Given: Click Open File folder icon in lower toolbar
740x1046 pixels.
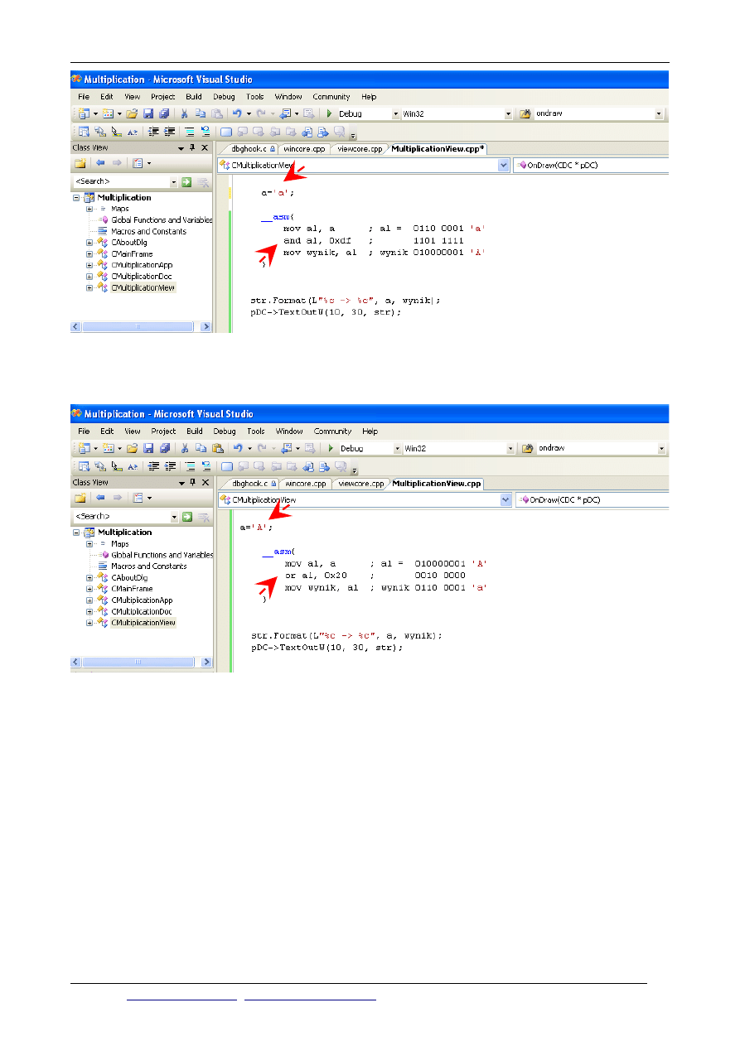Looking at the screenshot, I should pos(133,448).
